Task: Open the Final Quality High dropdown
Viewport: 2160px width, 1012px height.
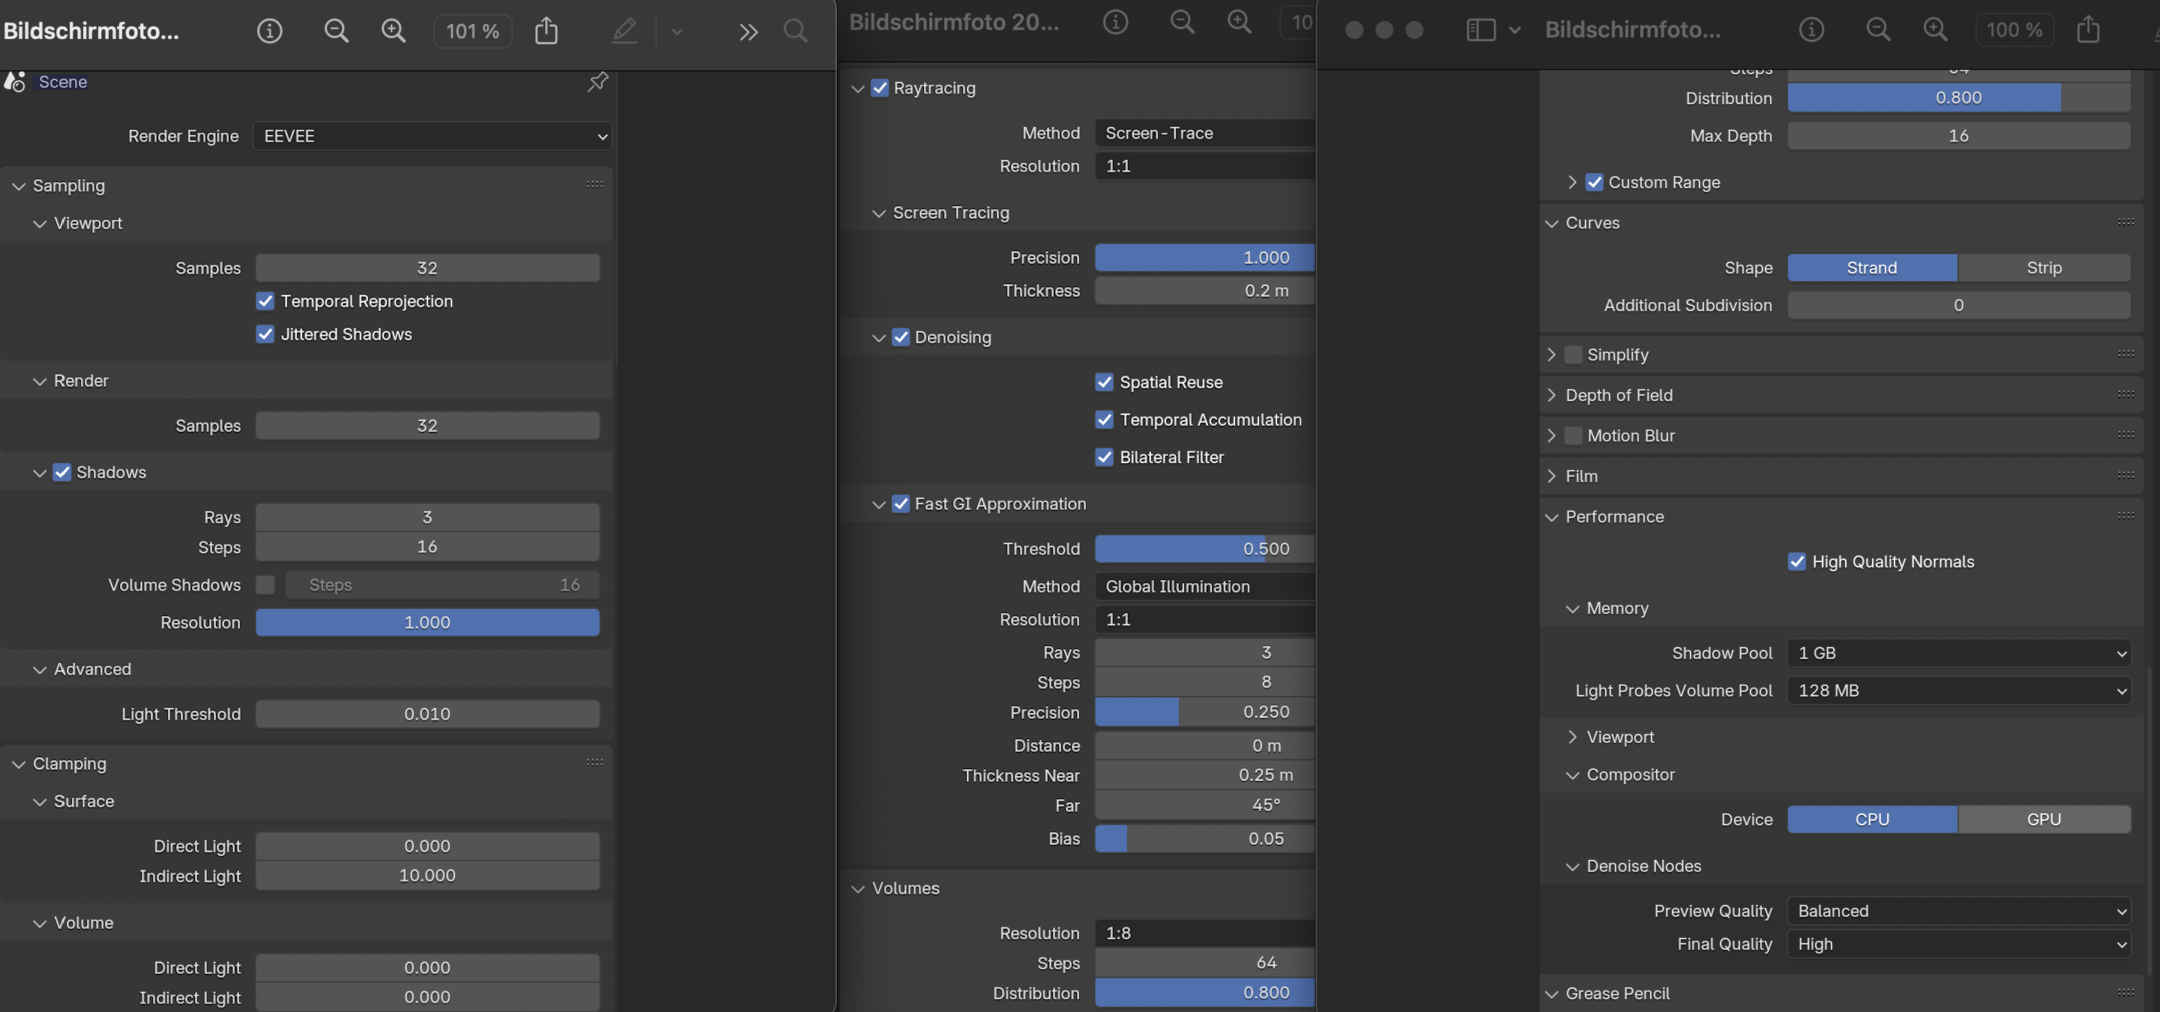Action: click(1959, 944)
